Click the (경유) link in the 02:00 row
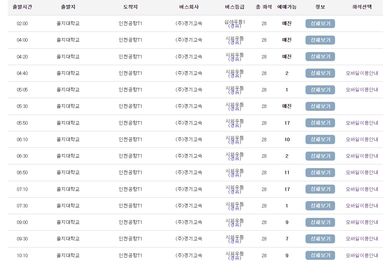391x261 pixels. [235, 26]
